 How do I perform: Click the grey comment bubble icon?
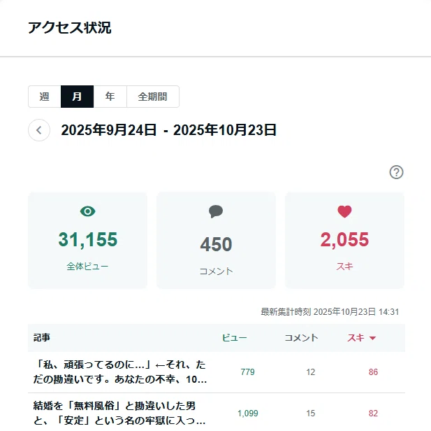click(x=216, y=211)
